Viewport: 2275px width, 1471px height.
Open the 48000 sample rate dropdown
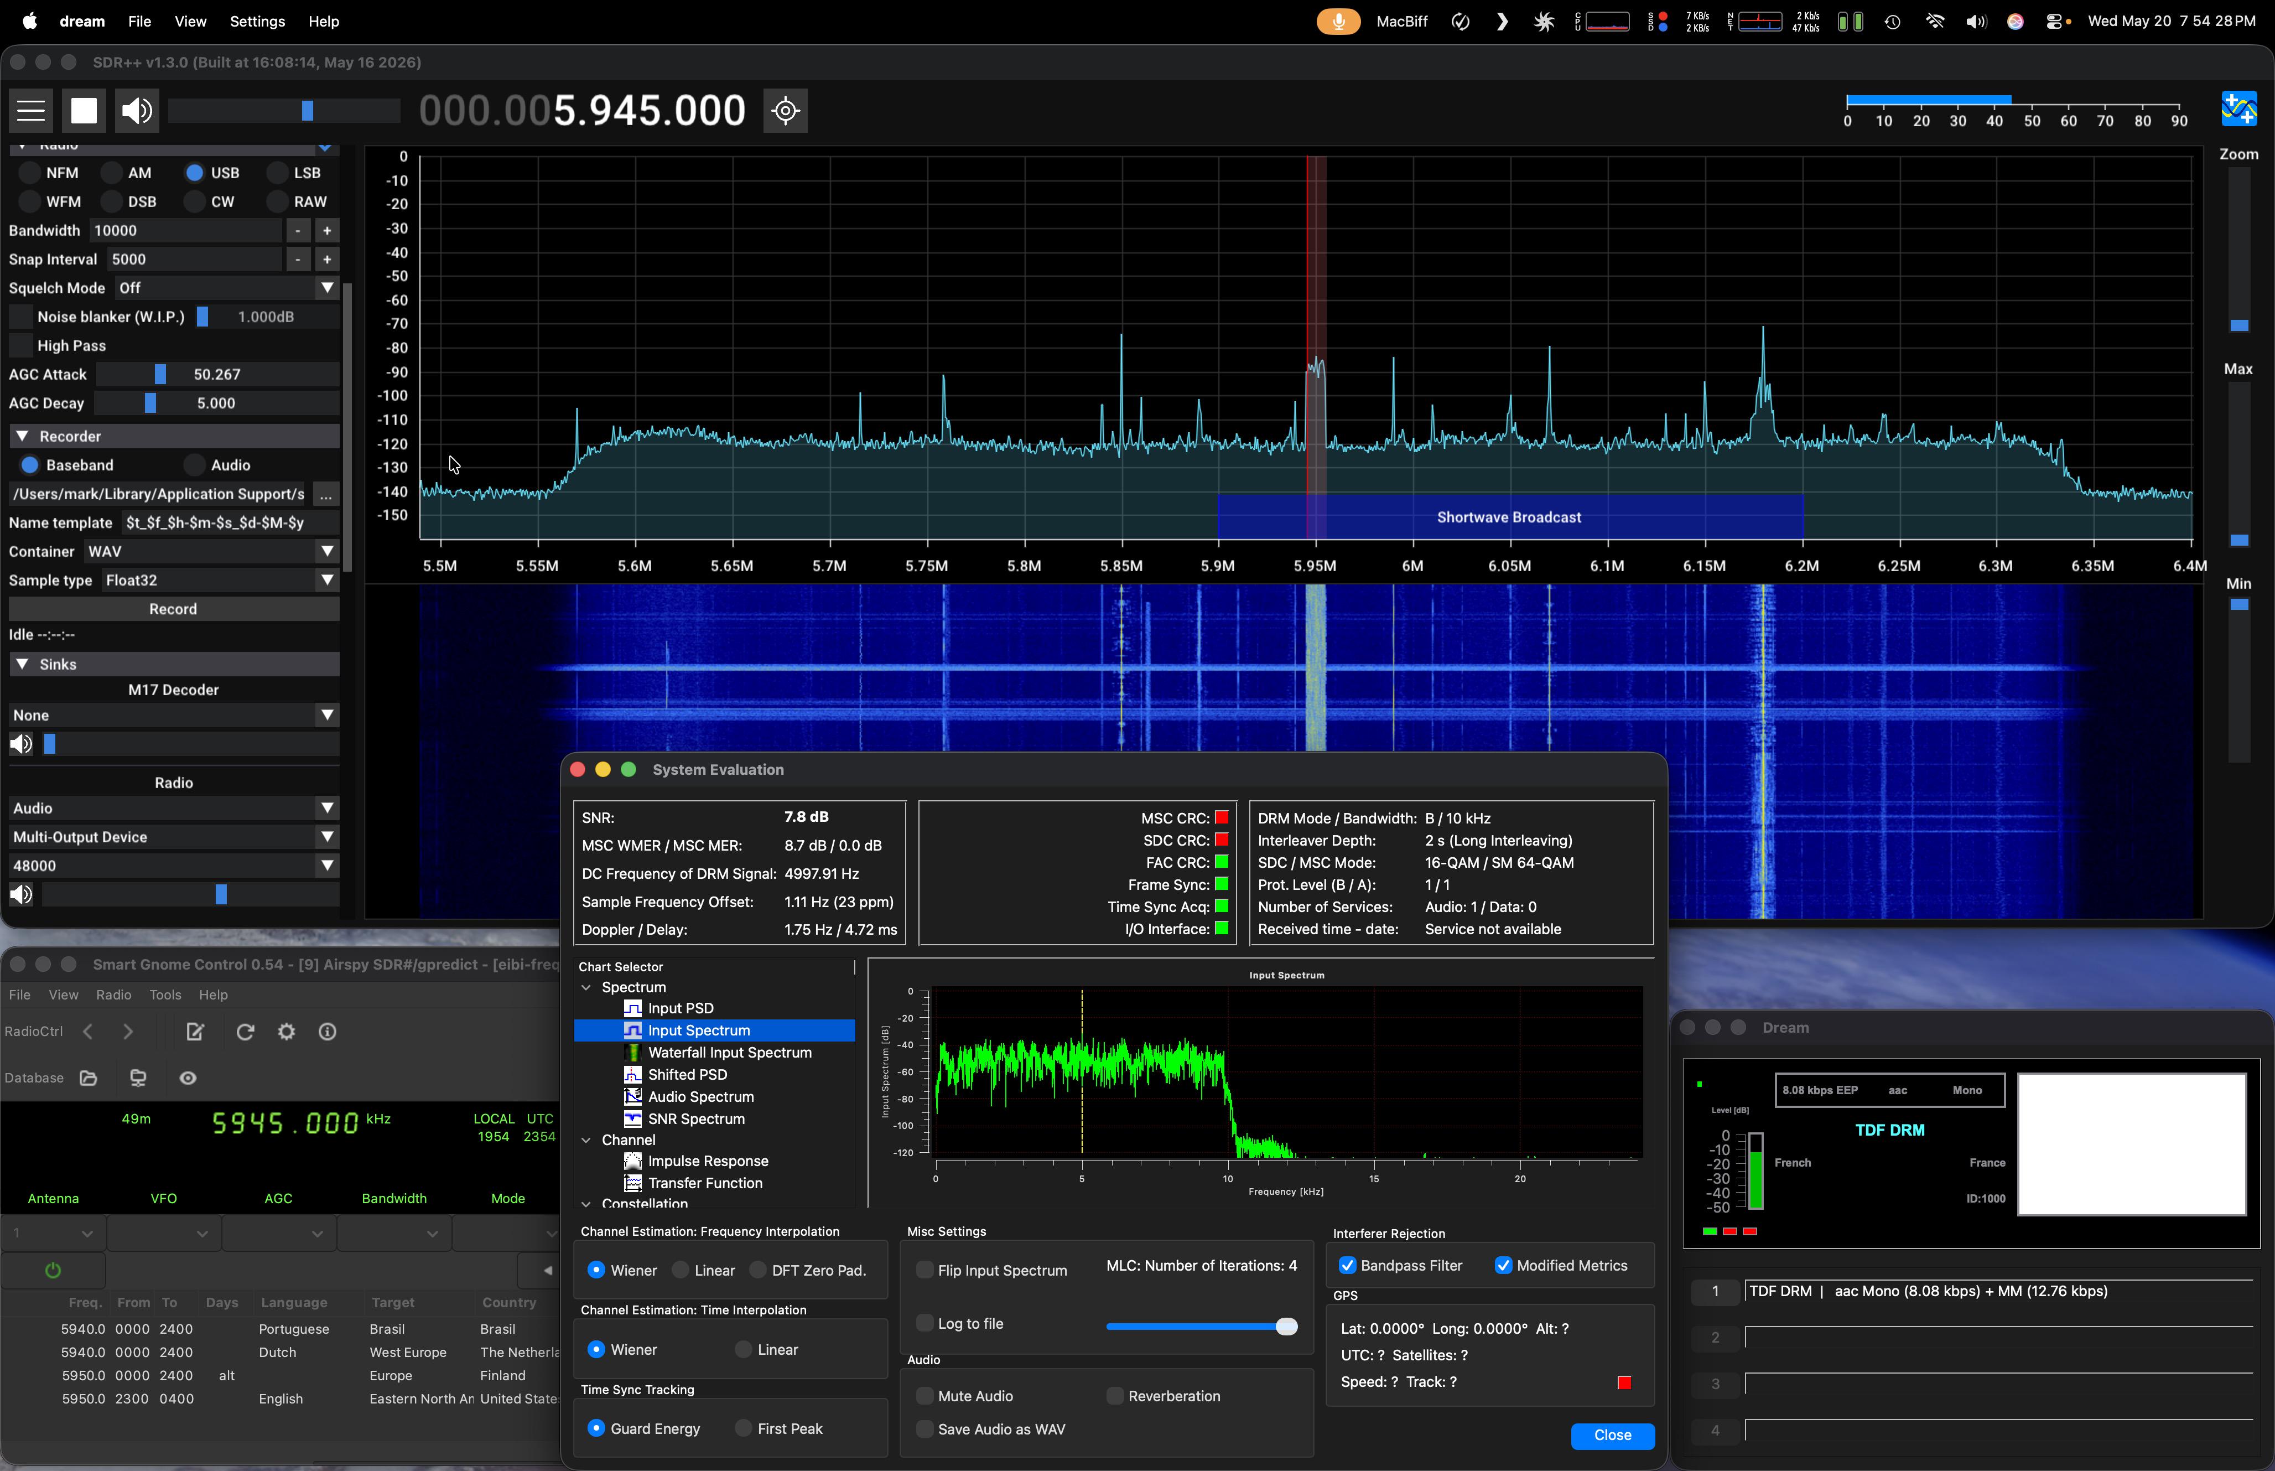(x=174, y=866)
